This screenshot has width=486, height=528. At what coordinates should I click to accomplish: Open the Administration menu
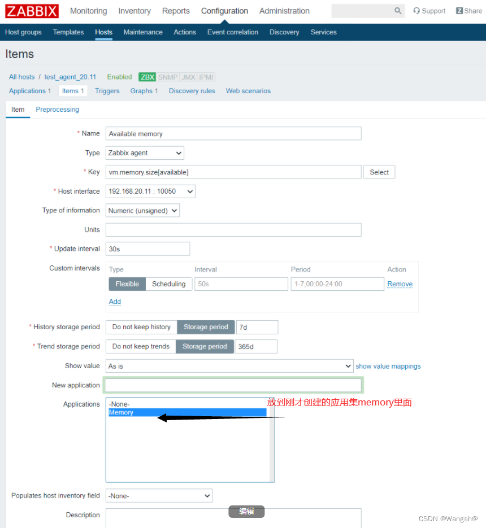tap(284, 11)
